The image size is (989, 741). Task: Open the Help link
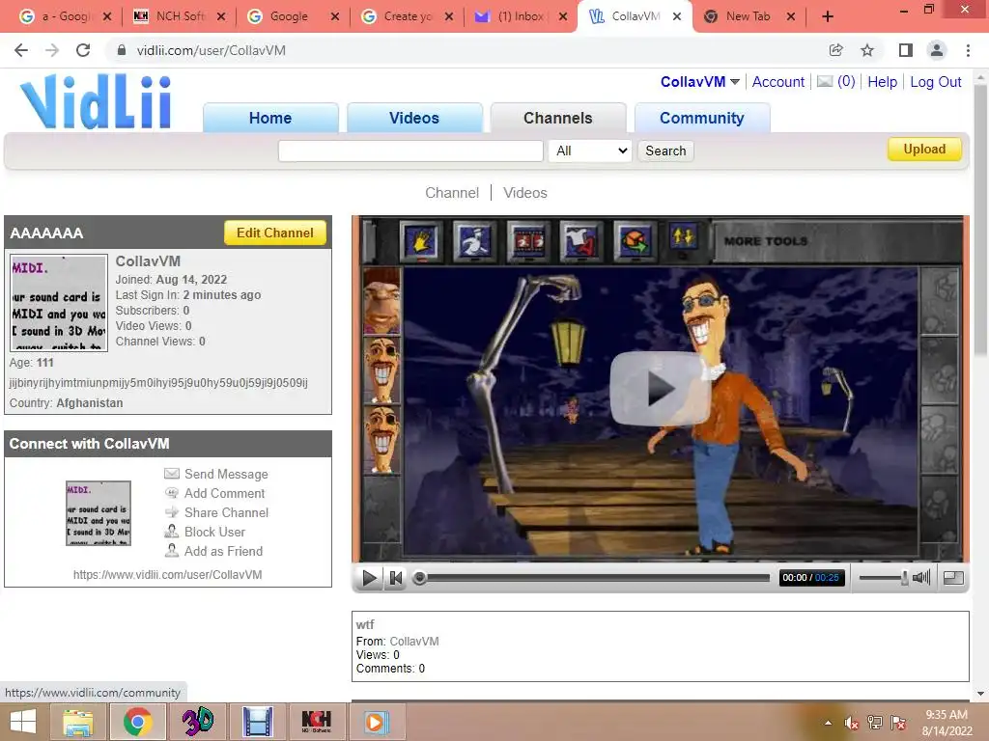point(882,82)
